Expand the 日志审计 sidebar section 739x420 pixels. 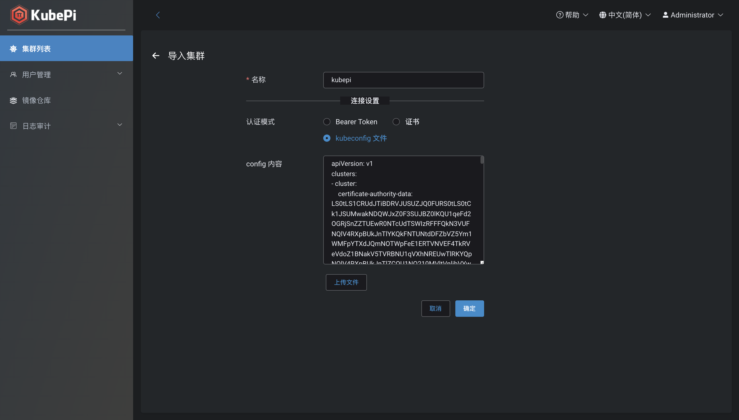coord(119,125)
